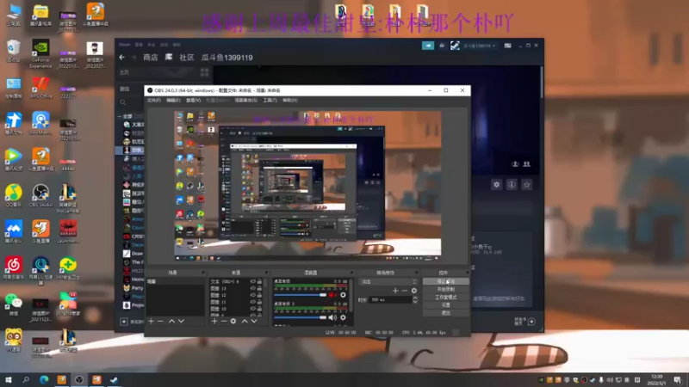Screen dimensions: 689x387
Task: Remove scene with minus icon in Scenes panel
Action: pos(160,321)
